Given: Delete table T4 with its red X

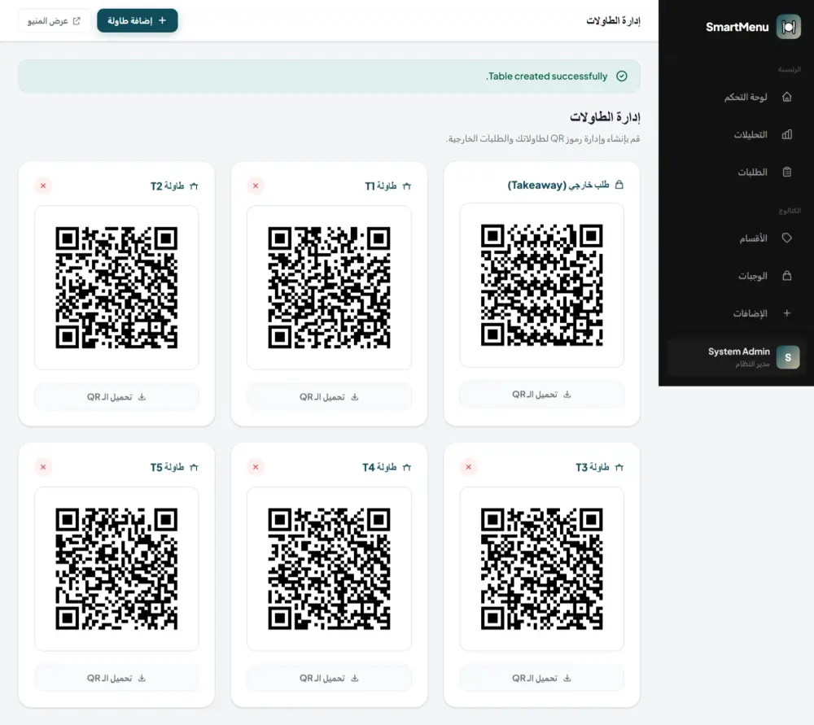Looking at the screenshot, I should (256, 467).
